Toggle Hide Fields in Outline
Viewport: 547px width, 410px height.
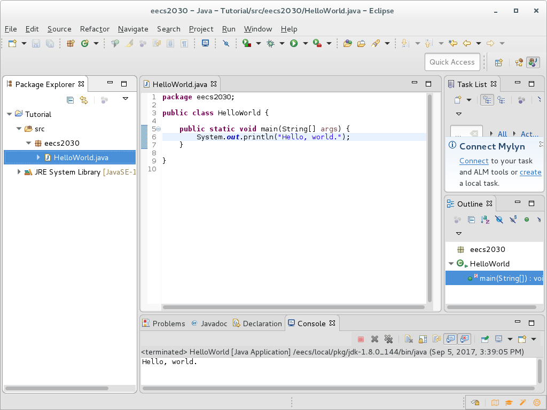[x=499, y=219]
